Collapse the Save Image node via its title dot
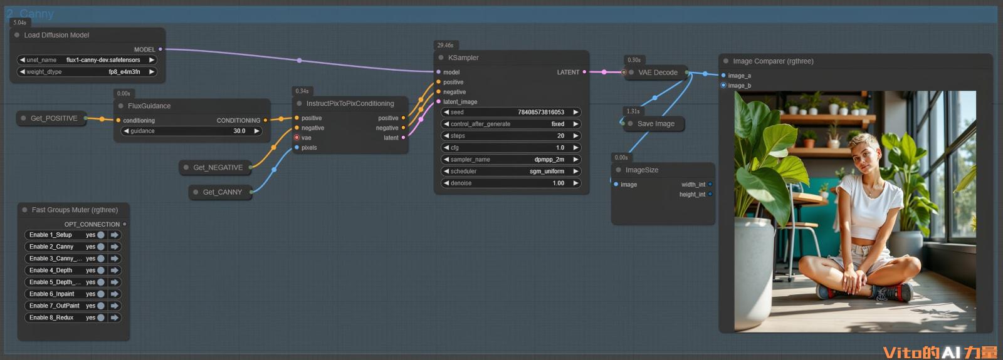This screenshot has height=360, width=1003. pos(631,123)
